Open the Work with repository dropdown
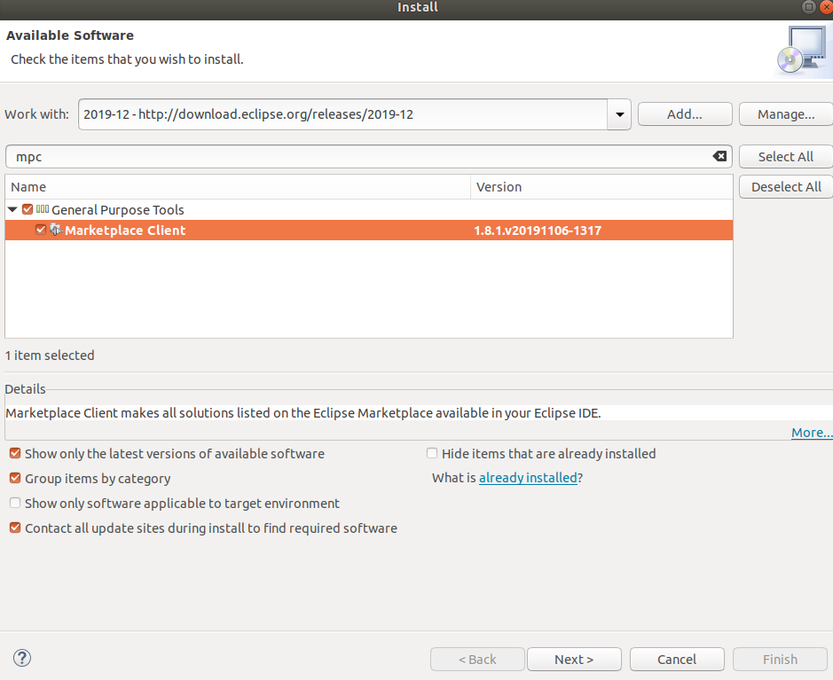Viewport: 833px width, 680px height. 618,113
